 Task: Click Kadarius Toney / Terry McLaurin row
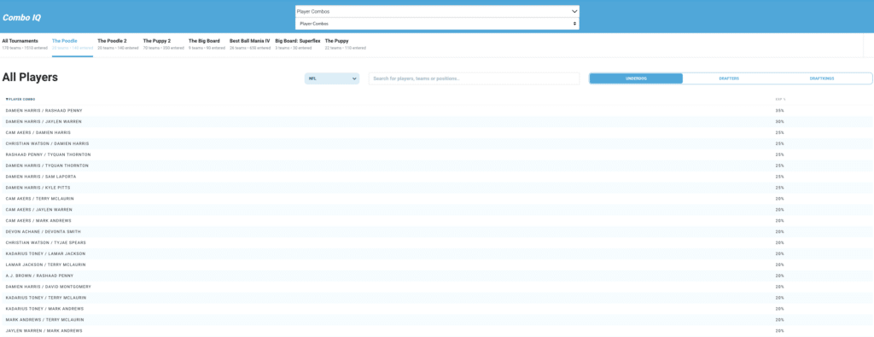tap(437, 298)
